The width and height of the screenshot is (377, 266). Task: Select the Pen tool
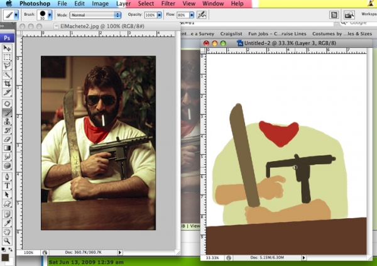coord(7,177)
